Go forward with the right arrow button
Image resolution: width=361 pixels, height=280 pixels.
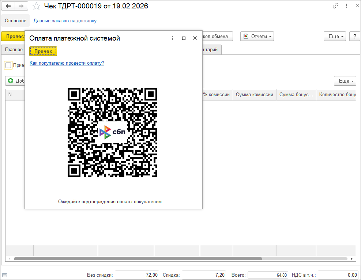coord(21,6)
